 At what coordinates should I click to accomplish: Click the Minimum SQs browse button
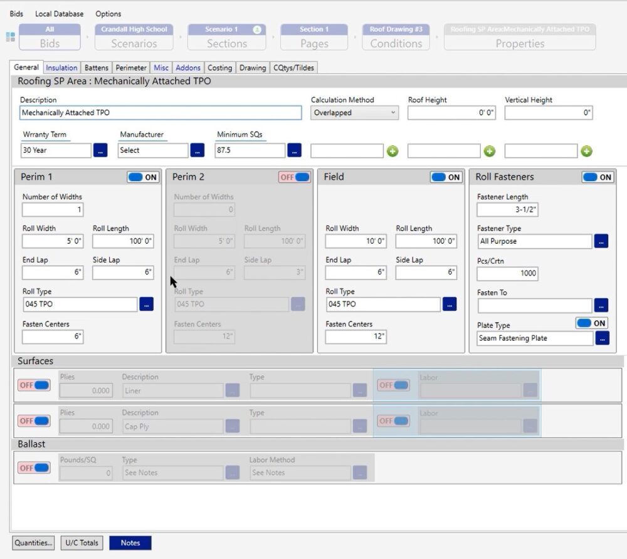pyautogui.click(x=294, y=150)
